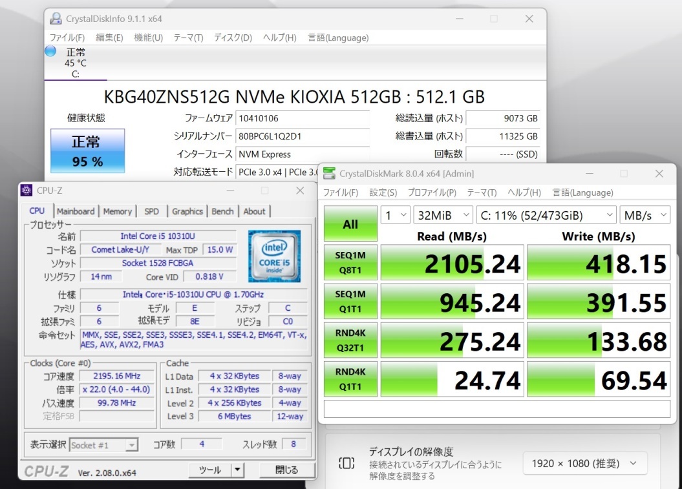This screenshot has height=489, width=682.
Task: Open 設定(S) menu in CrystalDiskMark
Action: point(383,192)
